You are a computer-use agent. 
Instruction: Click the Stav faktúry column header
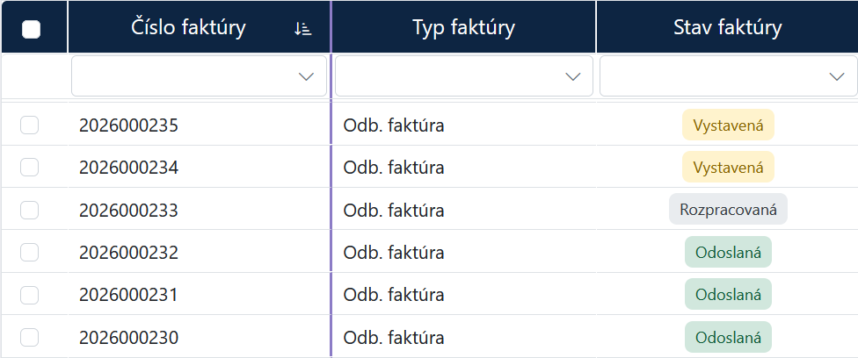point(728,27)
